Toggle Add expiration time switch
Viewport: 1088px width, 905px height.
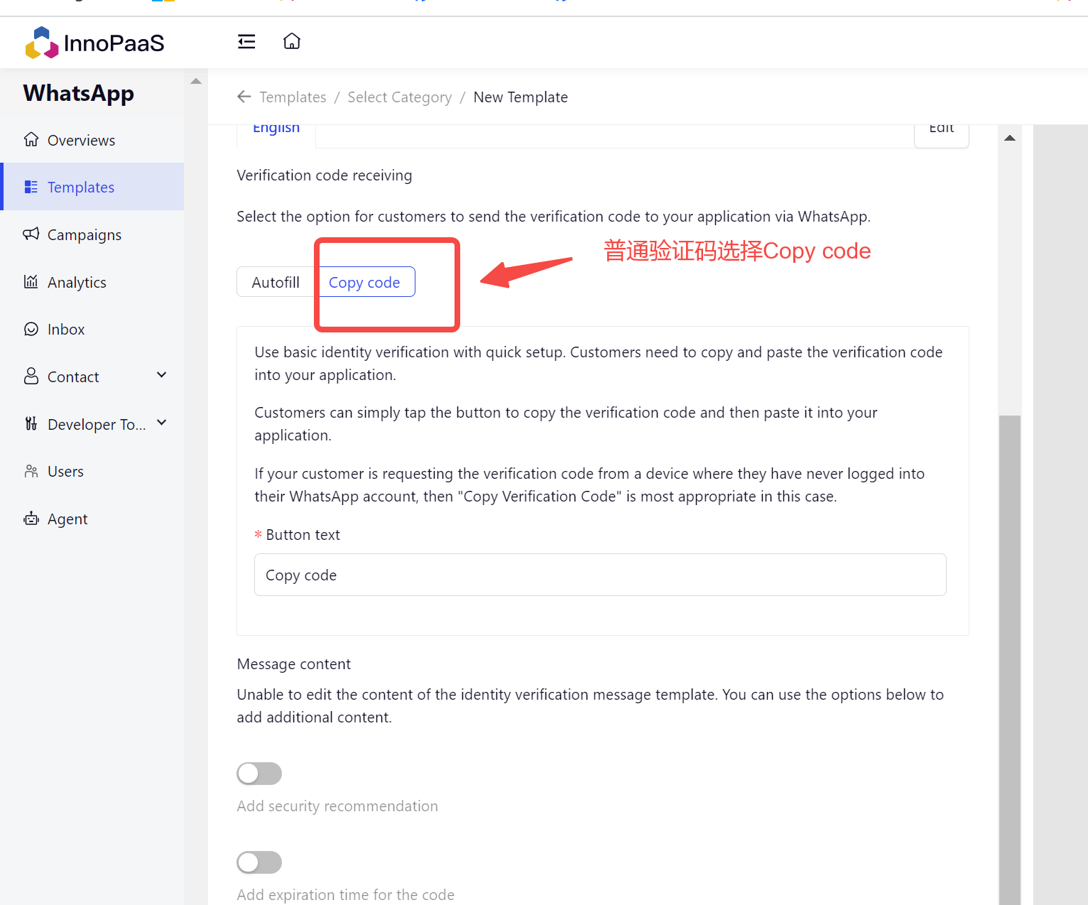coord(259,862)
